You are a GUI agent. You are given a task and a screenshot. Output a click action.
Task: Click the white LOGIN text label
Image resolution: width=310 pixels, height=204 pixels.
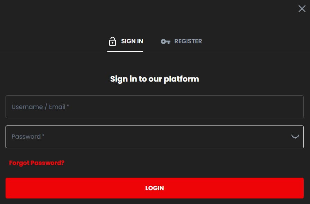(154, 188)
